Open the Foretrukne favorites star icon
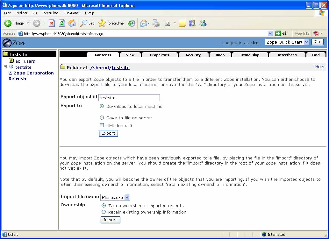This screenshot has height=239, width=329. tap(102, 23)
